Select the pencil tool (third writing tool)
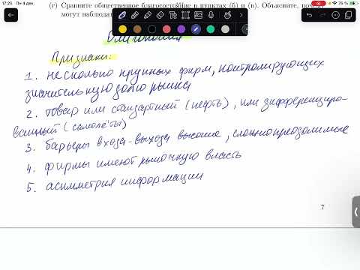Viewport: 360px width, 270px height. 148,15
